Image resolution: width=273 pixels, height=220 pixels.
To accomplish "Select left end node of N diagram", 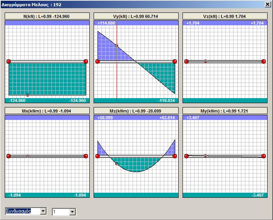I will coord(9,62).
